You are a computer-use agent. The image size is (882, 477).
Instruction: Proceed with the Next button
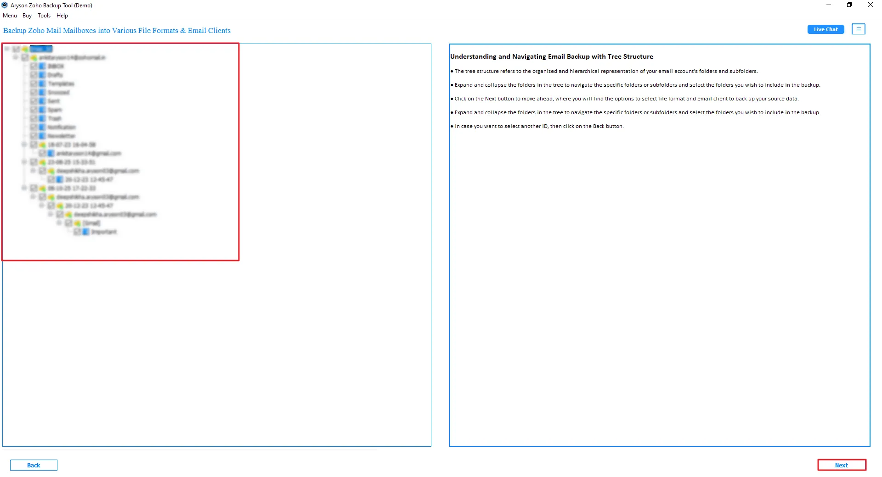[842, 465]
